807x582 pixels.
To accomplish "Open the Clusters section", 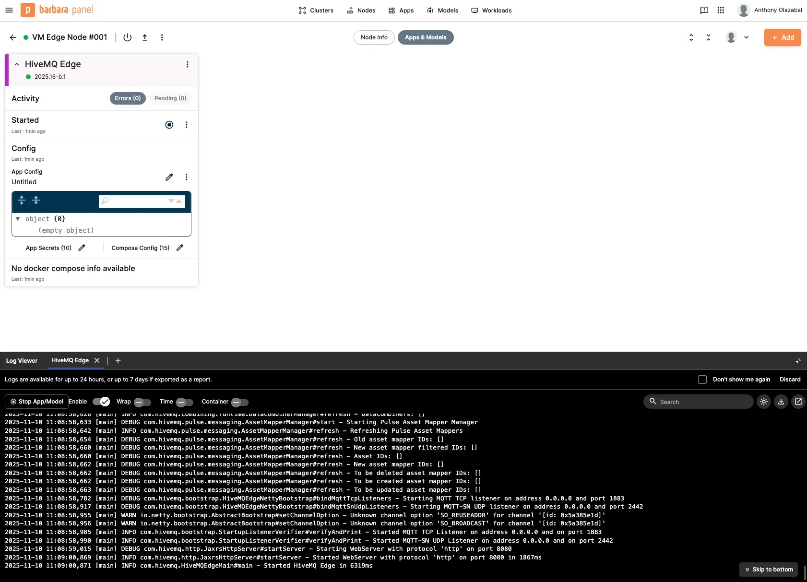I will click(316, 10).
